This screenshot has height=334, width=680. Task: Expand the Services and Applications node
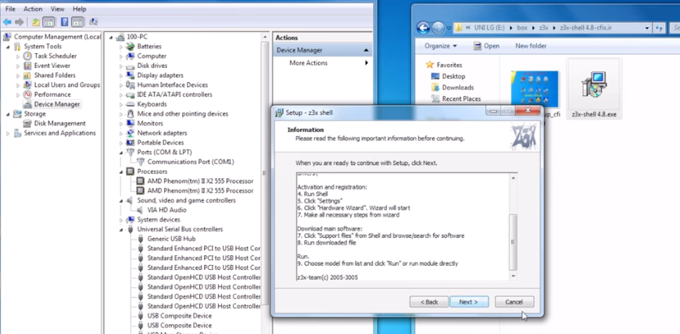pyautogui.click(x=8, y=133)
